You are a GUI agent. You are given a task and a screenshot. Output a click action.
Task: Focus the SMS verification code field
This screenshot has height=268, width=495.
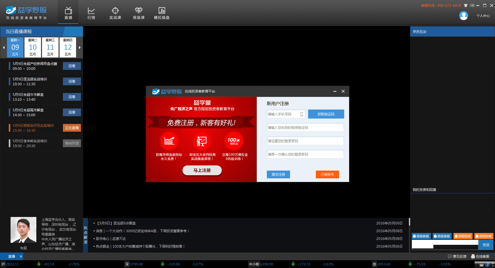pos(305,128)
